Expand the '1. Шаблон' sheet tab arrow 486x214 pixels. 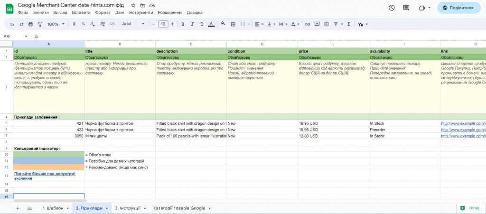click(67, 208)
